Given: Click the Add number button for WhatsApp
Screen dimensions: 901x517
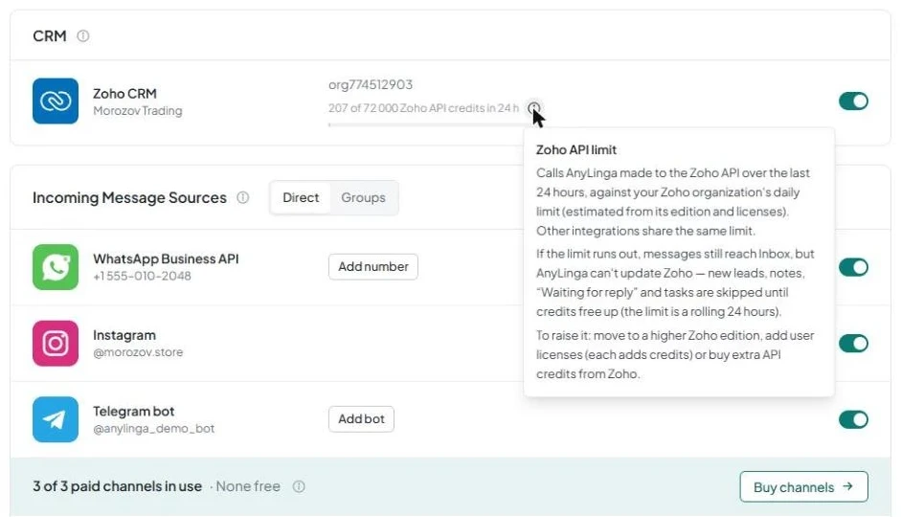Looking at the screenshot, I should [372, 266].
